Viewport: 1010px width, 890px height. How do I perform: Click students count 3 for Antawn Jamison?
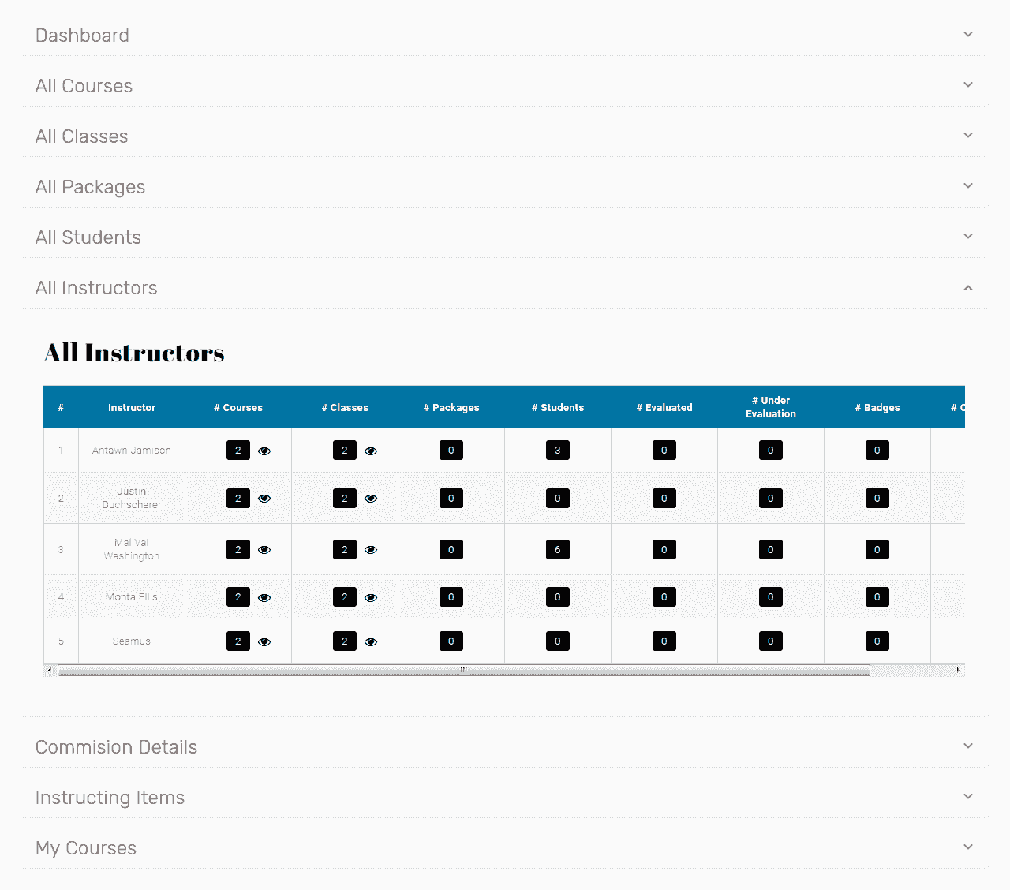(558, 451)
